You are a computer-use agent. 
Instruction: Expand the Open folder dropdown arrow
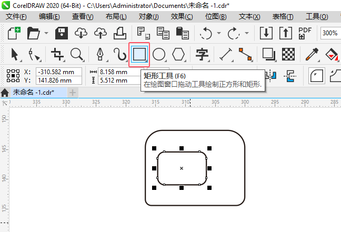[x=46, y=33]
